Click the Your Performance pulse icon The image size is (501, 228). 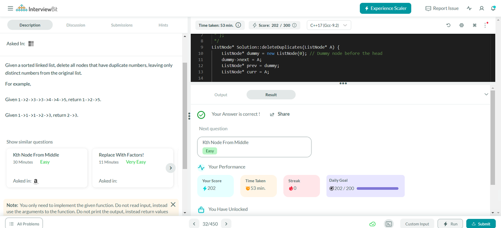(201, 167)
